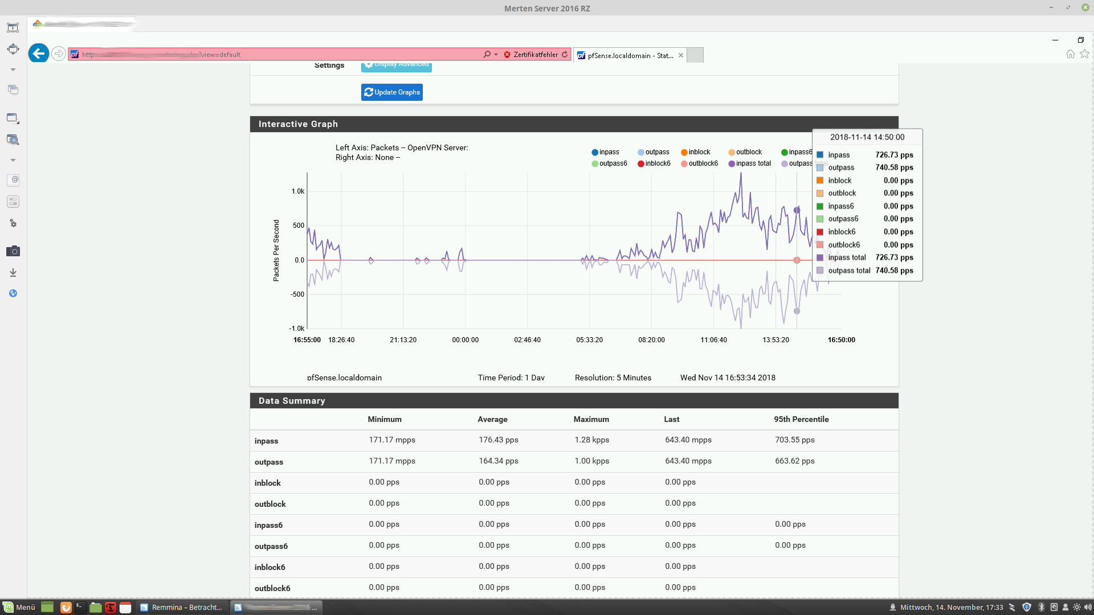Click the fit-window scaling icon in sidebar

point(13,49)
